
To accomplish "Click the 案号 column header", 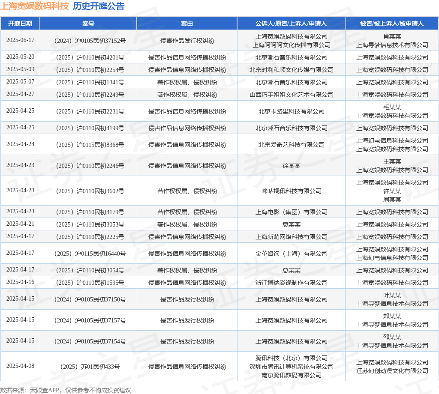I will point(88,24).
